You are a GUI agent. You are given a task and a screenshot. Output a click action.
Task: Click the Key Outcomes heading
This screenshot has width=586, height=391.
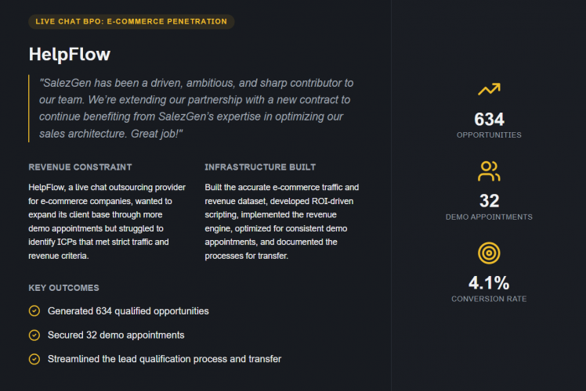63,288
